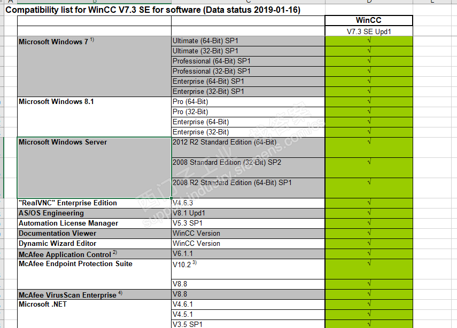Select the Microsoft Windows 7 cell

point(94,66)
